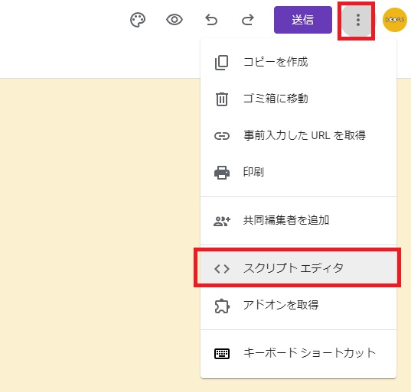The width and height of the screenshot is (411, 392).
Task: Toggle the three-dot more options menu
Action: (357, 20)
